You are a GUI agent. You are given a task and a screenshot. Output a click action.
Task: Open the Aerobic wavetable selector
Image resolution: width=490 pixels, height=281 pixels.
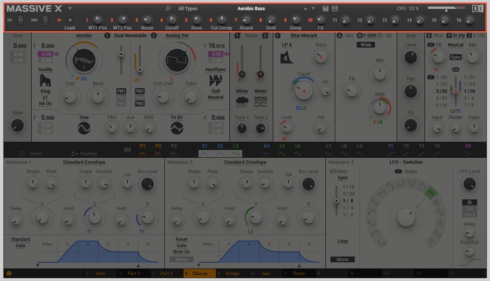coord(84,35)
